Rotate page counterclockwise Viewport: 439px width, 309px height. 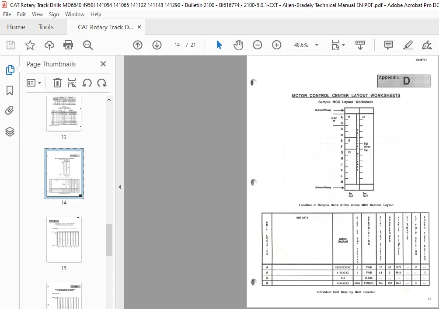(x=87, y=83)
